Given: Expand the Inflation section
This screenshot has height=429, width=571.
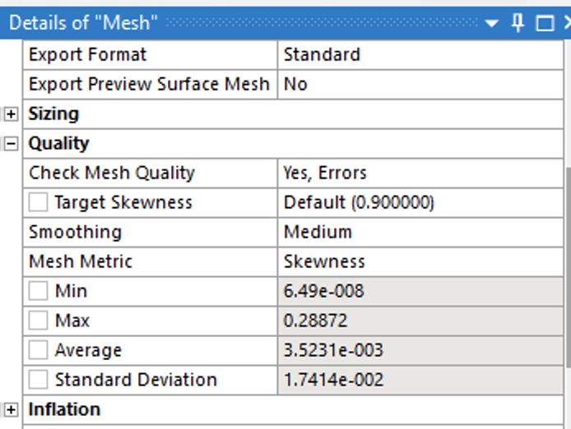Looking at the screenshot, I should (x=11, y=409).
